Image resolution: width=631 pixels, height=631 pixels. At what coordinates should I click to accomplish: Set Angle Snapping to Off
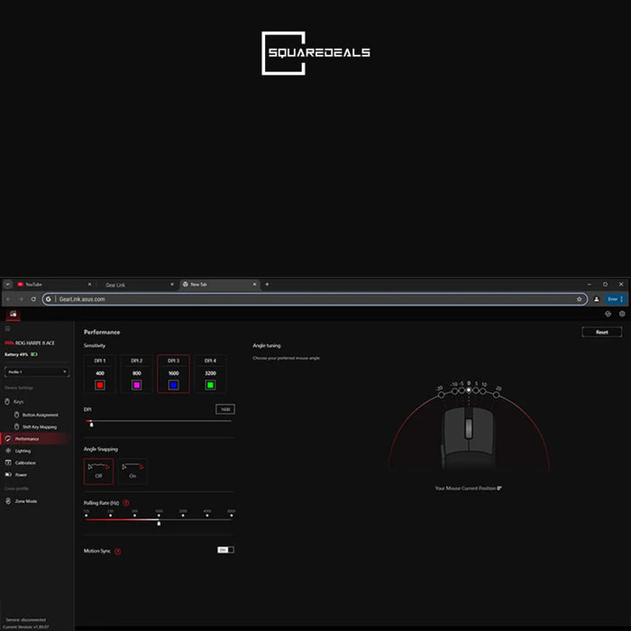click(98, 471)
